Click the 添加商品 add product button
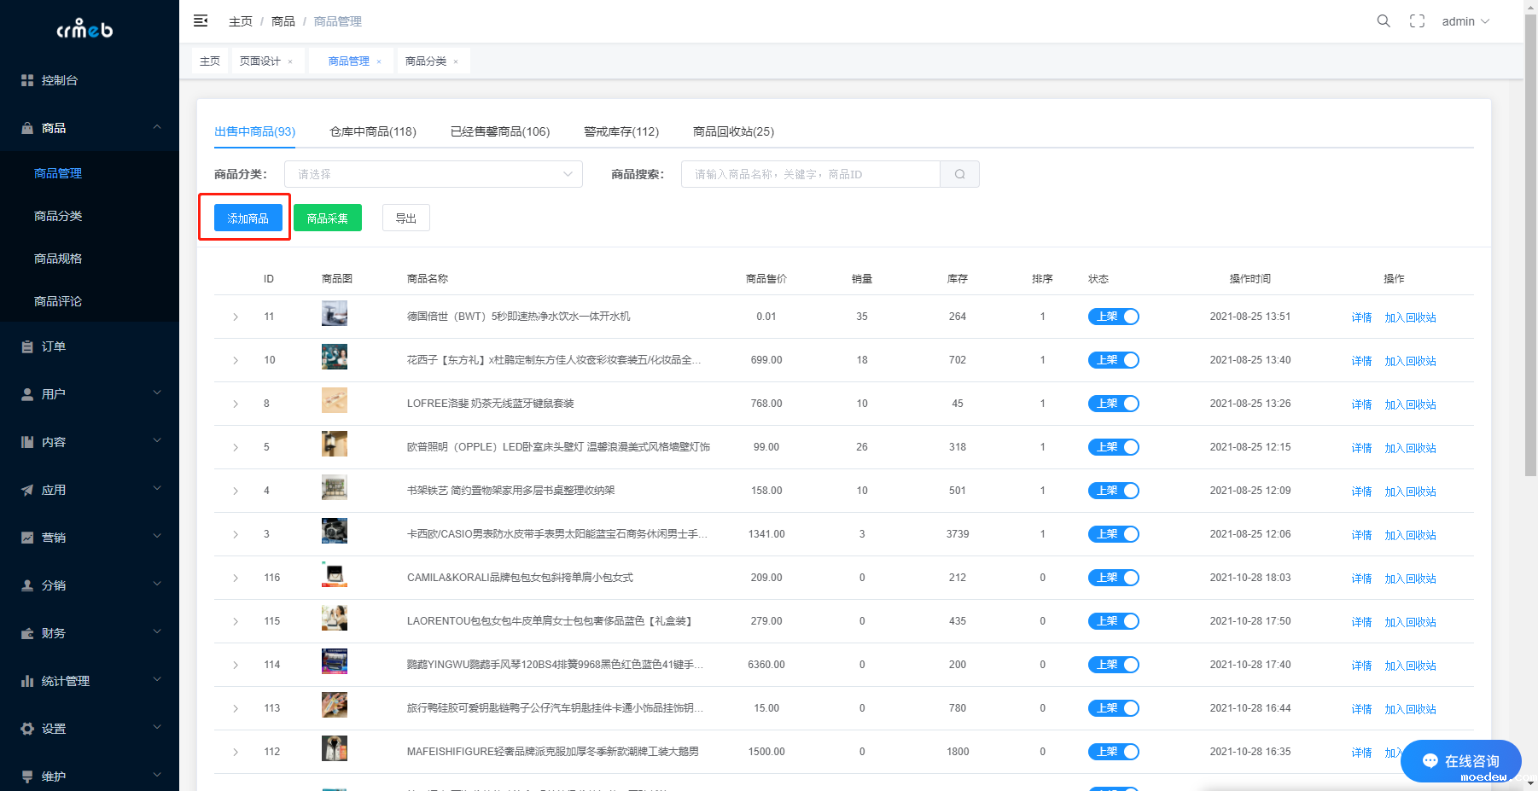Image resolution: width=1538 pixels, height=791 pixels. [x=248, y=218]
